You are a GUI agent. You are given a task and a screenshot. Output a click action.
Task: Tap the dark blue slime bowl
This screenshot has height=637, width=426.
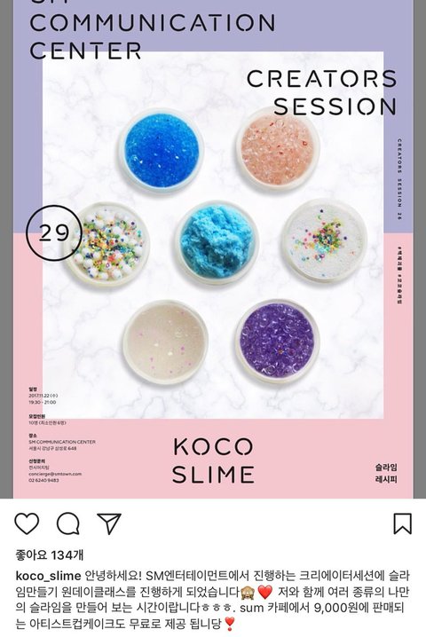pos(162,150)
